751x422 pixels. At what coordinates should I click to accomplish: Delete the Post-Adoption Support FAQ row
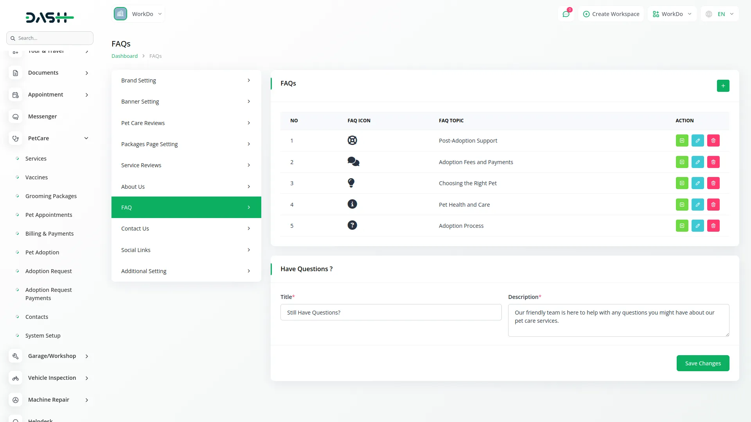713,141
